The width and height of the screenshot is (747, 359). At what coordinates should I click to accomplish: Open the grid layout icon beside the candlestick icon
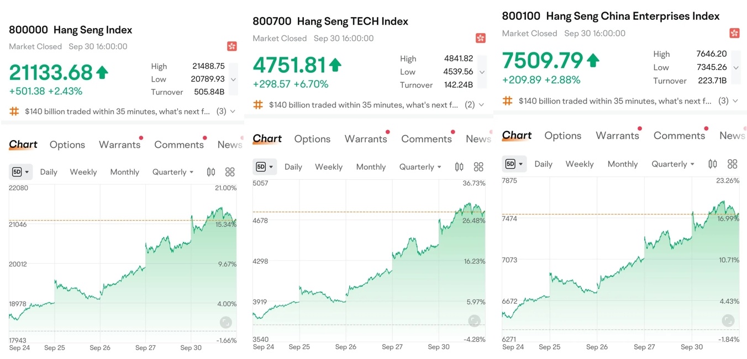(230, 172)
